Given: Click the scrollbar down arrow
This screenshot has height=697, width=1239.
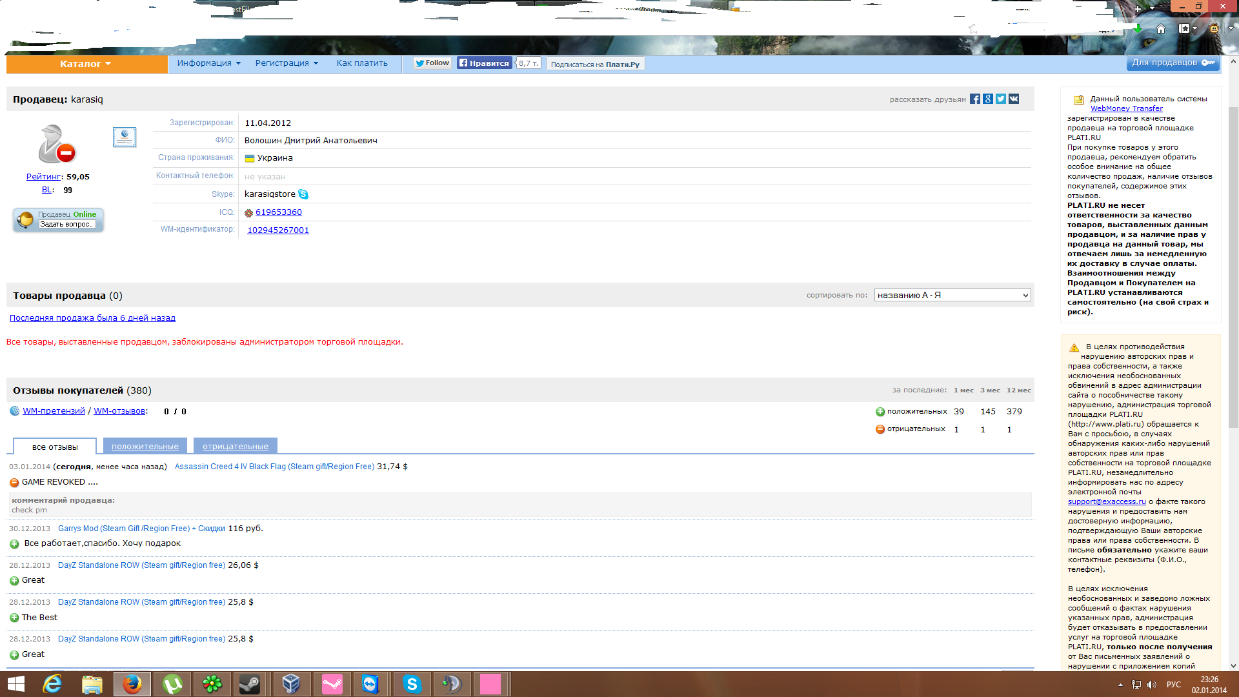Looking at the screenshot, I should [1233, 666].
